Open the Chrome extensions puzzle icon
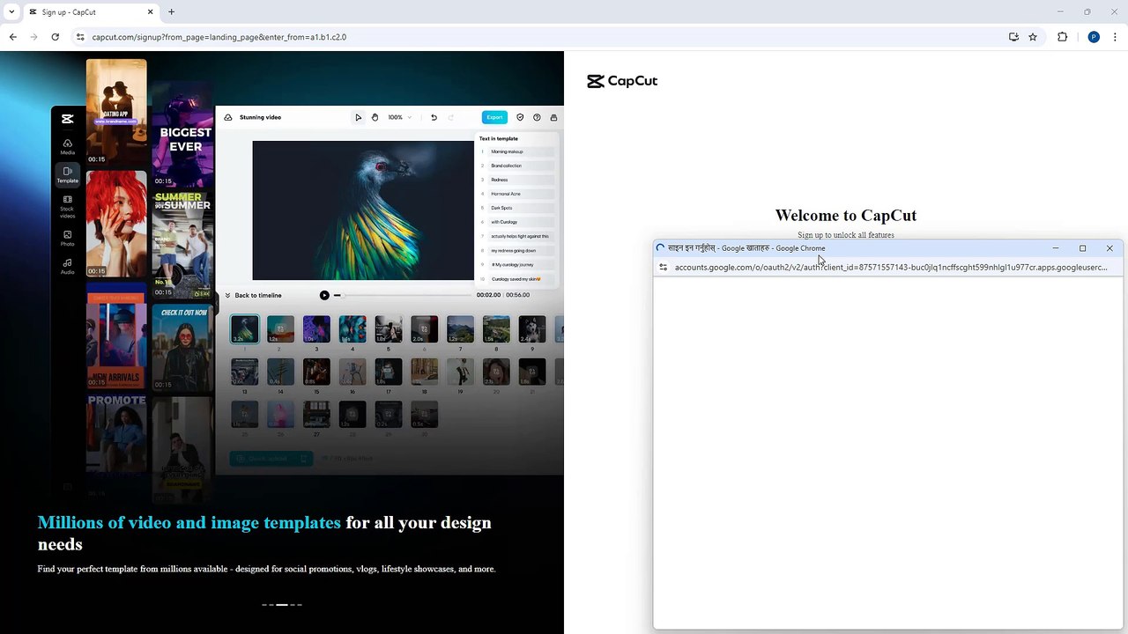The width and height of the screenshot is (1128, 634). click(1062, 37)
